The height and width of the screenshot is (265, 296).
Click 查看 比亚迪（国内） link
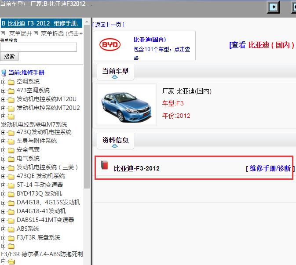pyautogui.click(x=262, y=45)
